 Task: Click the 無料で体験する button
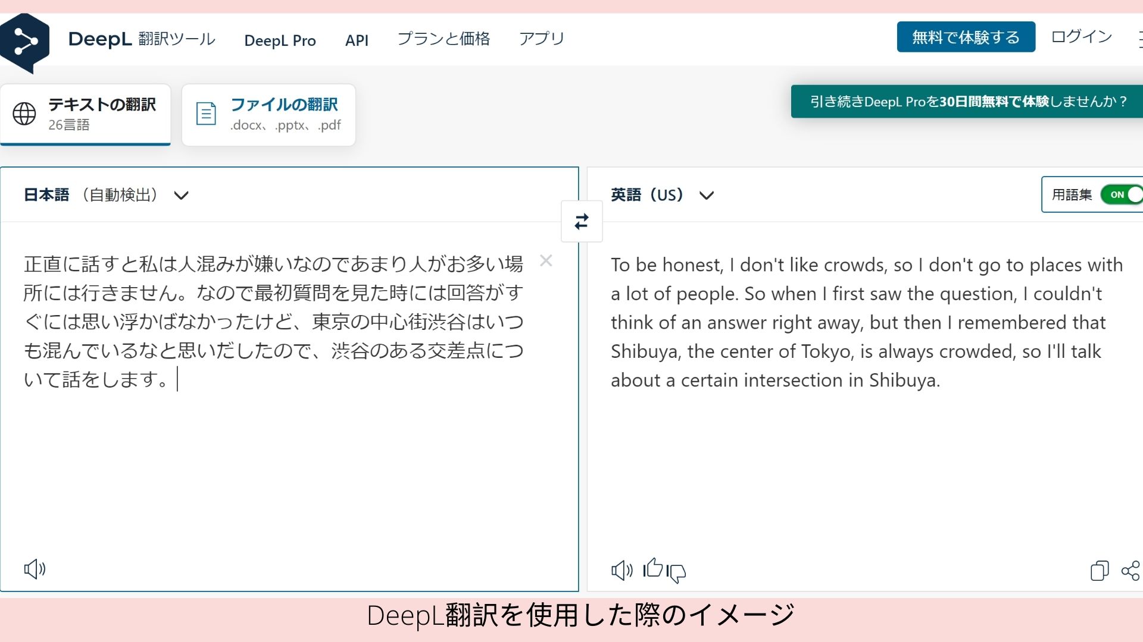966,37
